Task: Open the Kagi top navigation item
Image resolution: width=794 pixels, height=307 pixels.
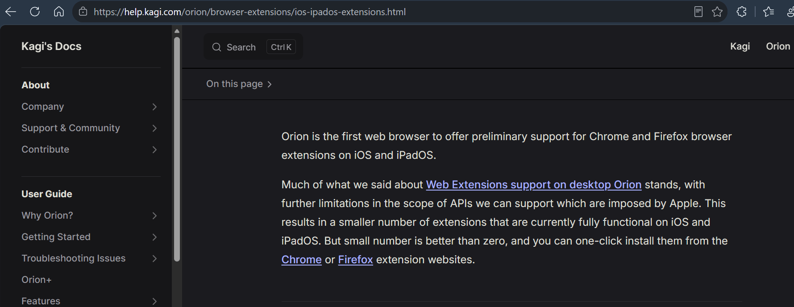Action: click(x=740, y=46)
